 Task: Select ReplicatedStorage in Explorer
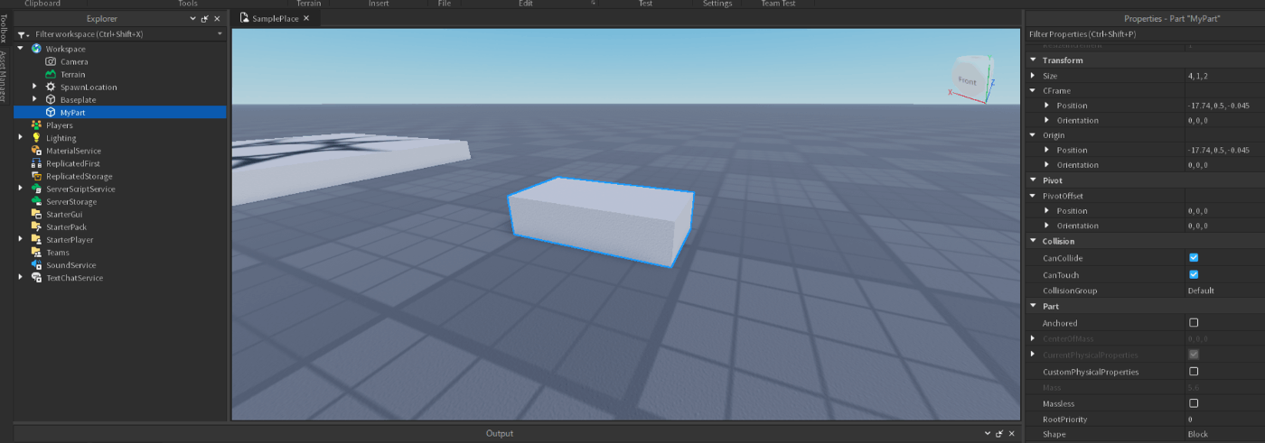[80, 176]
